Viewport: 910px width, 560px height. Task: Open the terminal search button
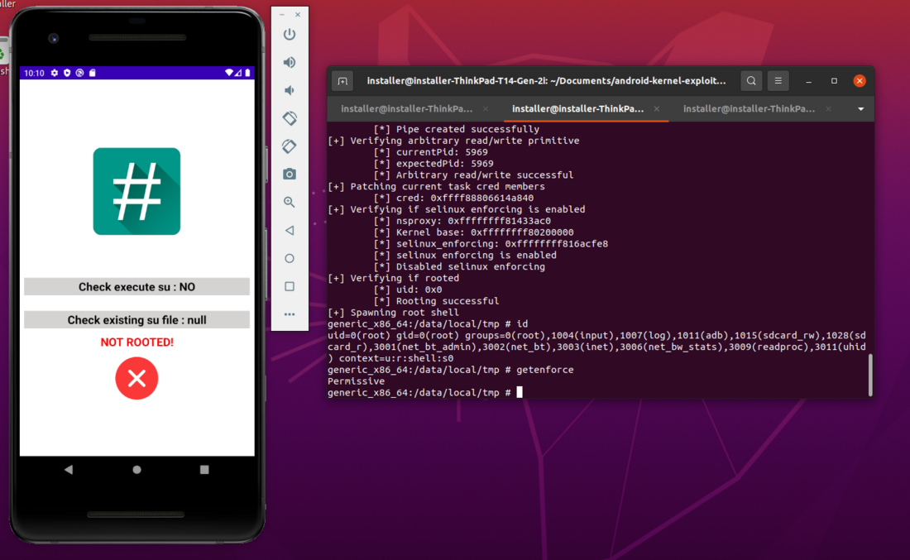[x=751, y=81]
